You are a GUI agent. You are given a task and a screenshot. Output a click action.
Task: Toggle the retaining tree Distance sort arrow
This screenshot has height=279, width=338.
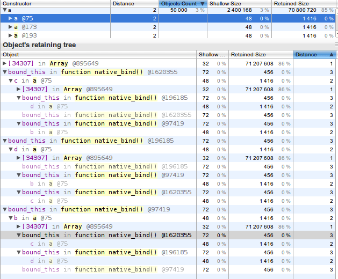pyautogui.click(x=332, y=55)
